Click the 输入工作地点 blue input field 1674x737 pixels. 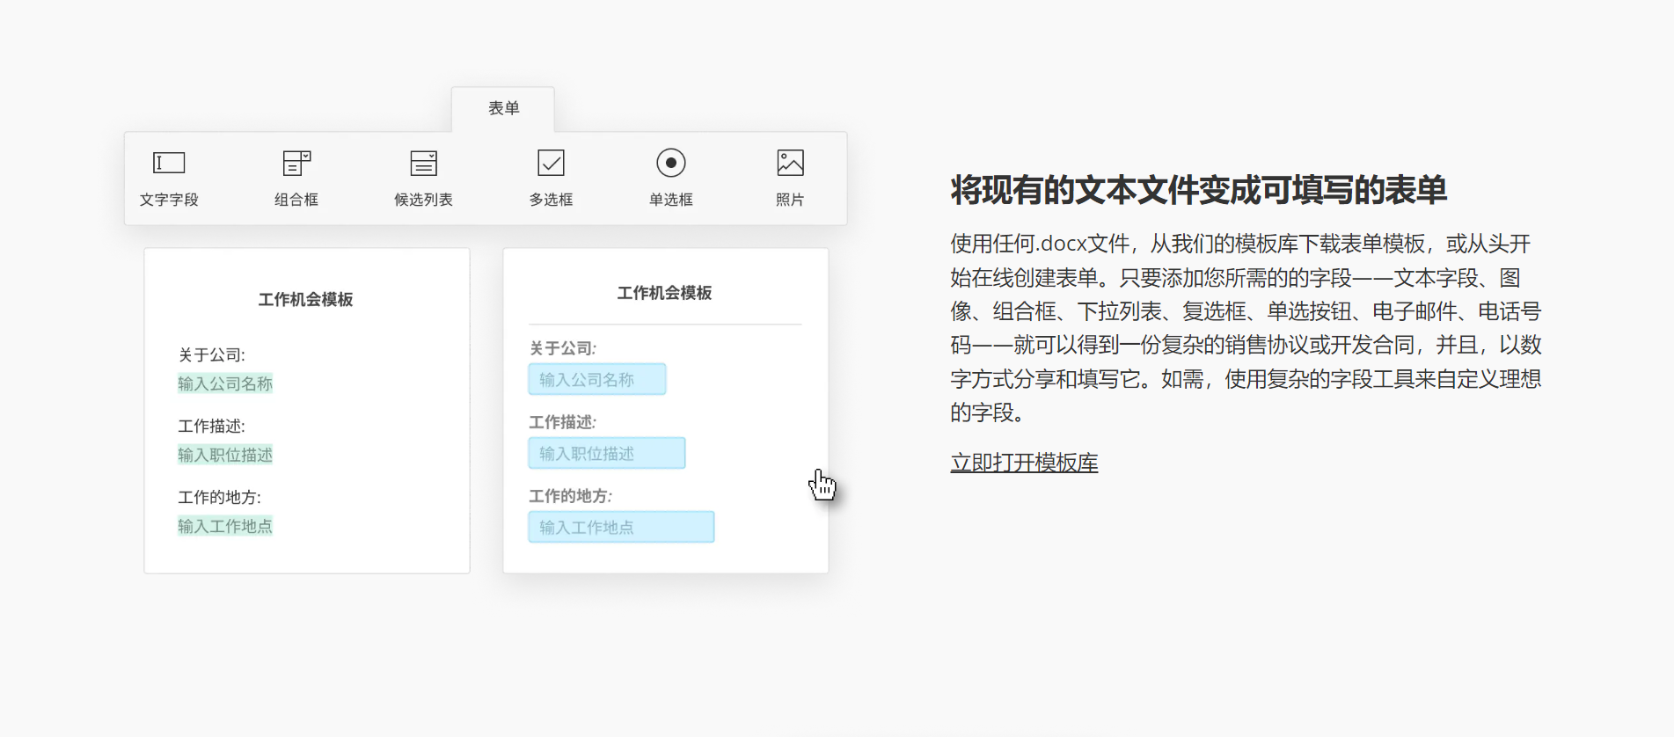(621, 527)
